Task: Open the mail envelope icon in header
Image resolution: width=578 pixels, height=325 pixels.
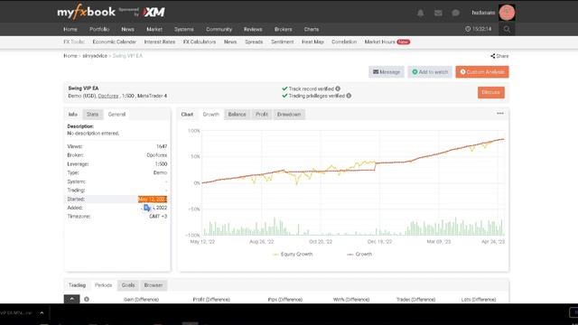Action: (x=438, y=13)
